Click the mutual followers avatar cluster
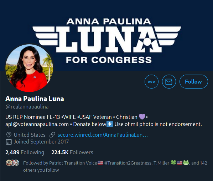This screenshot has height=181, width=213. [x=12, y=163]
